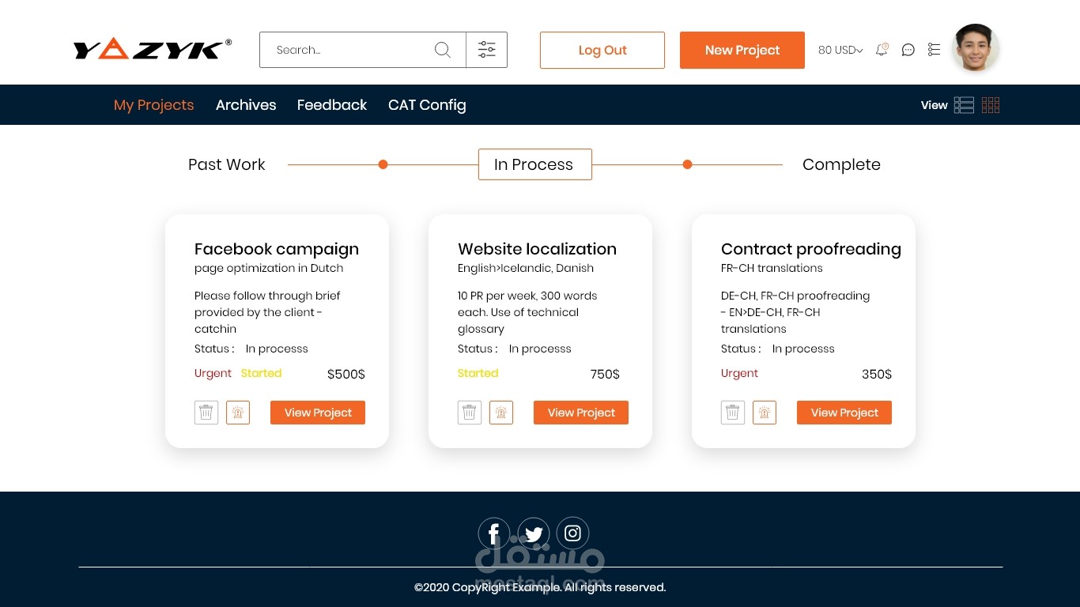Image resolution: width=1080 pixels, height=607 pixels.
Task: Open the chat messages icon
Action: pyautogui.click(x=908, y=50)
